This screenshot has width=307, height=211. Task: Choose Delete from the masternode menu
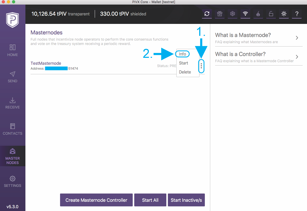point(185,72)
